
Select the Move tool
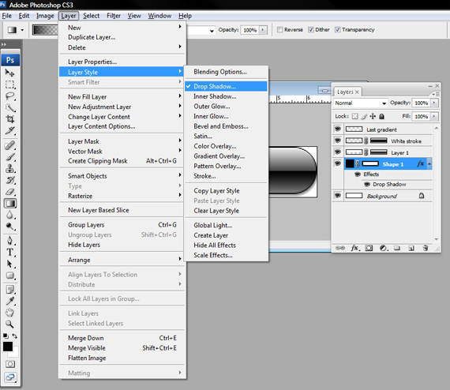(x=10, y=73)
